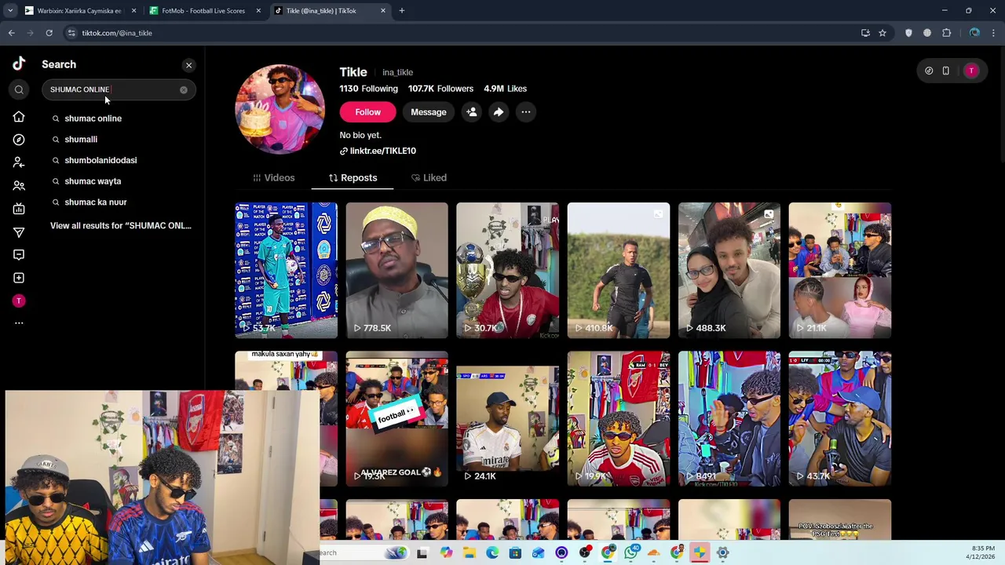Image resolution: width=1005 pixels, height=565 pixels.
Task: Open the Following sidebar icon
Action: (19, 162)
